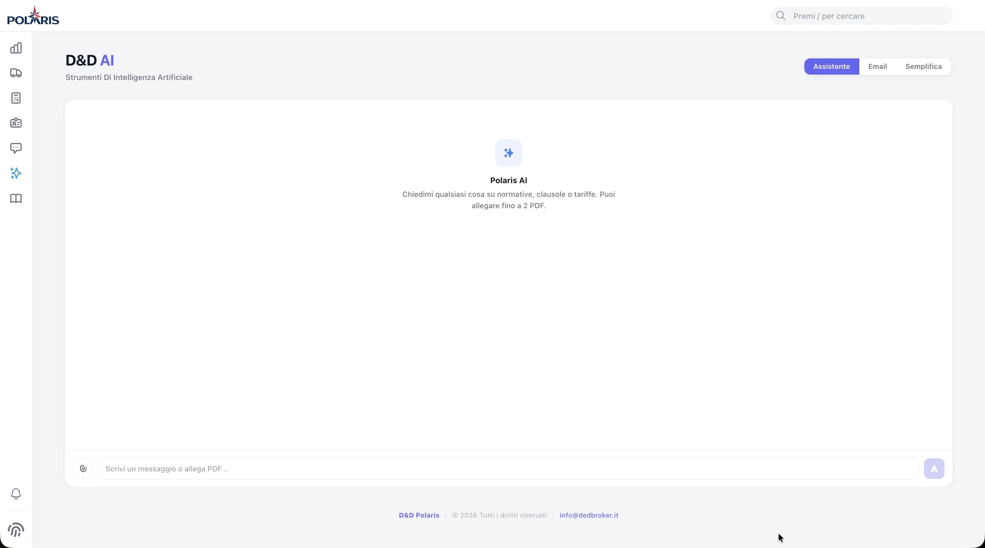Open the chat bubble messages icon
The height and width of the screenshot is (548, 985).
coord(16,148)
